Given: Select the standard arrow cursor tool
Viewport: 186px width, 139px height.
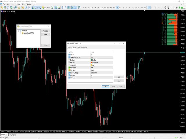Looking at the screenshot, I should point(149,8).
